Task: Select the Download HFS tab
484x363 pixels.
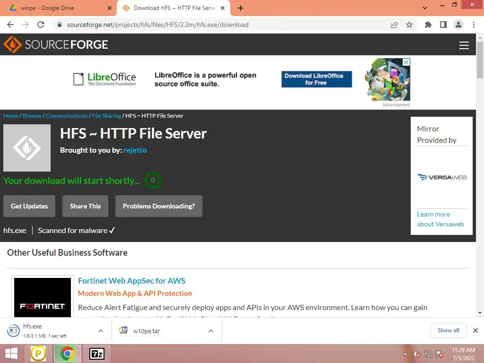Action: coord(173,8)
